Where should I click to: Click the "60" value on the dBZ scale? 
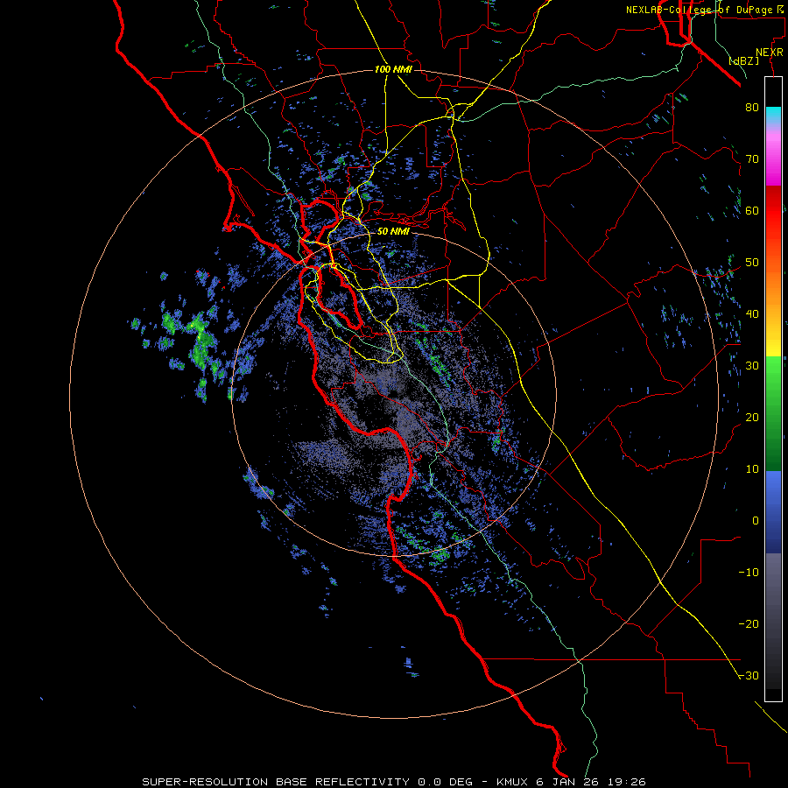pos(752,211)
